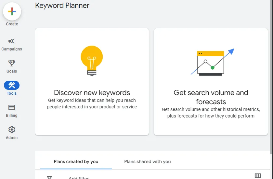
Task: Click the Add filter field
Action: tap(79, 178)
